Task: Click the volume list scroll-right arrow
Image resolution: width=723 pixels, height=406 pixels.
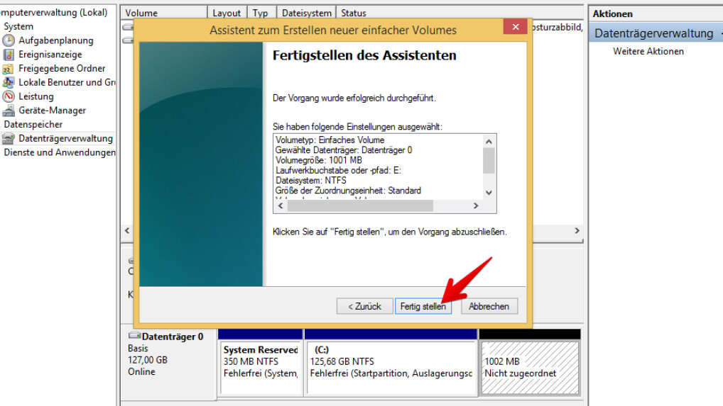Action: (x=577, y=230)
